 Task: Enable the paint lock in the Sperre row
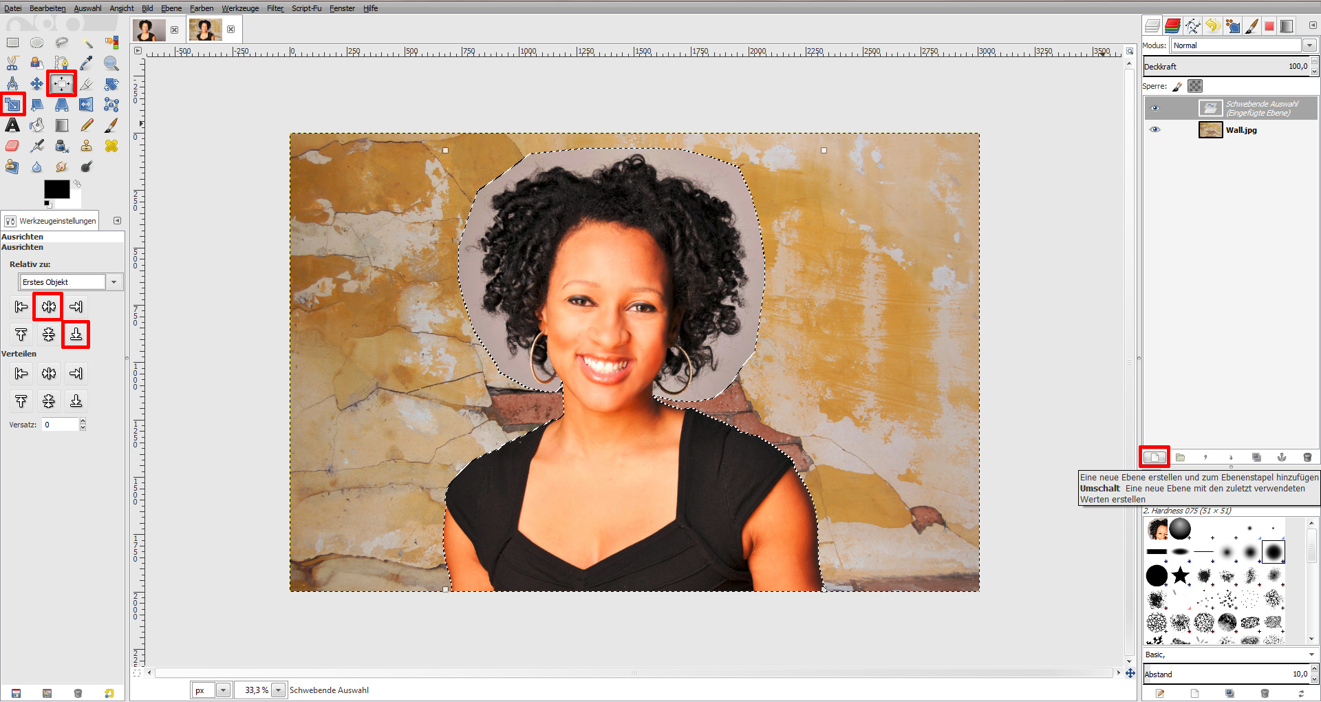coord(1177,86)
